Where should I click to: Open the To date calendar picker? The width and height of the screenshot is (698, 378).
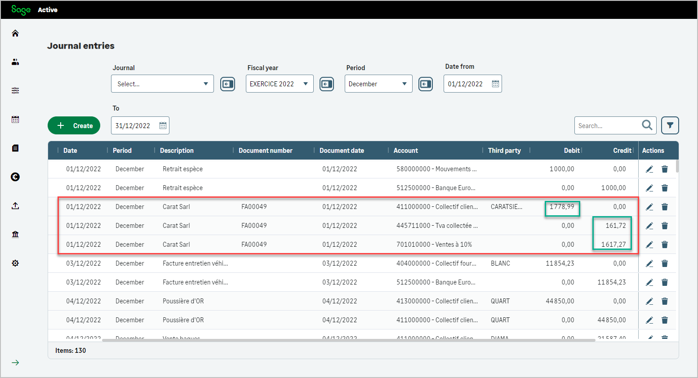click(x=163, y=126)
